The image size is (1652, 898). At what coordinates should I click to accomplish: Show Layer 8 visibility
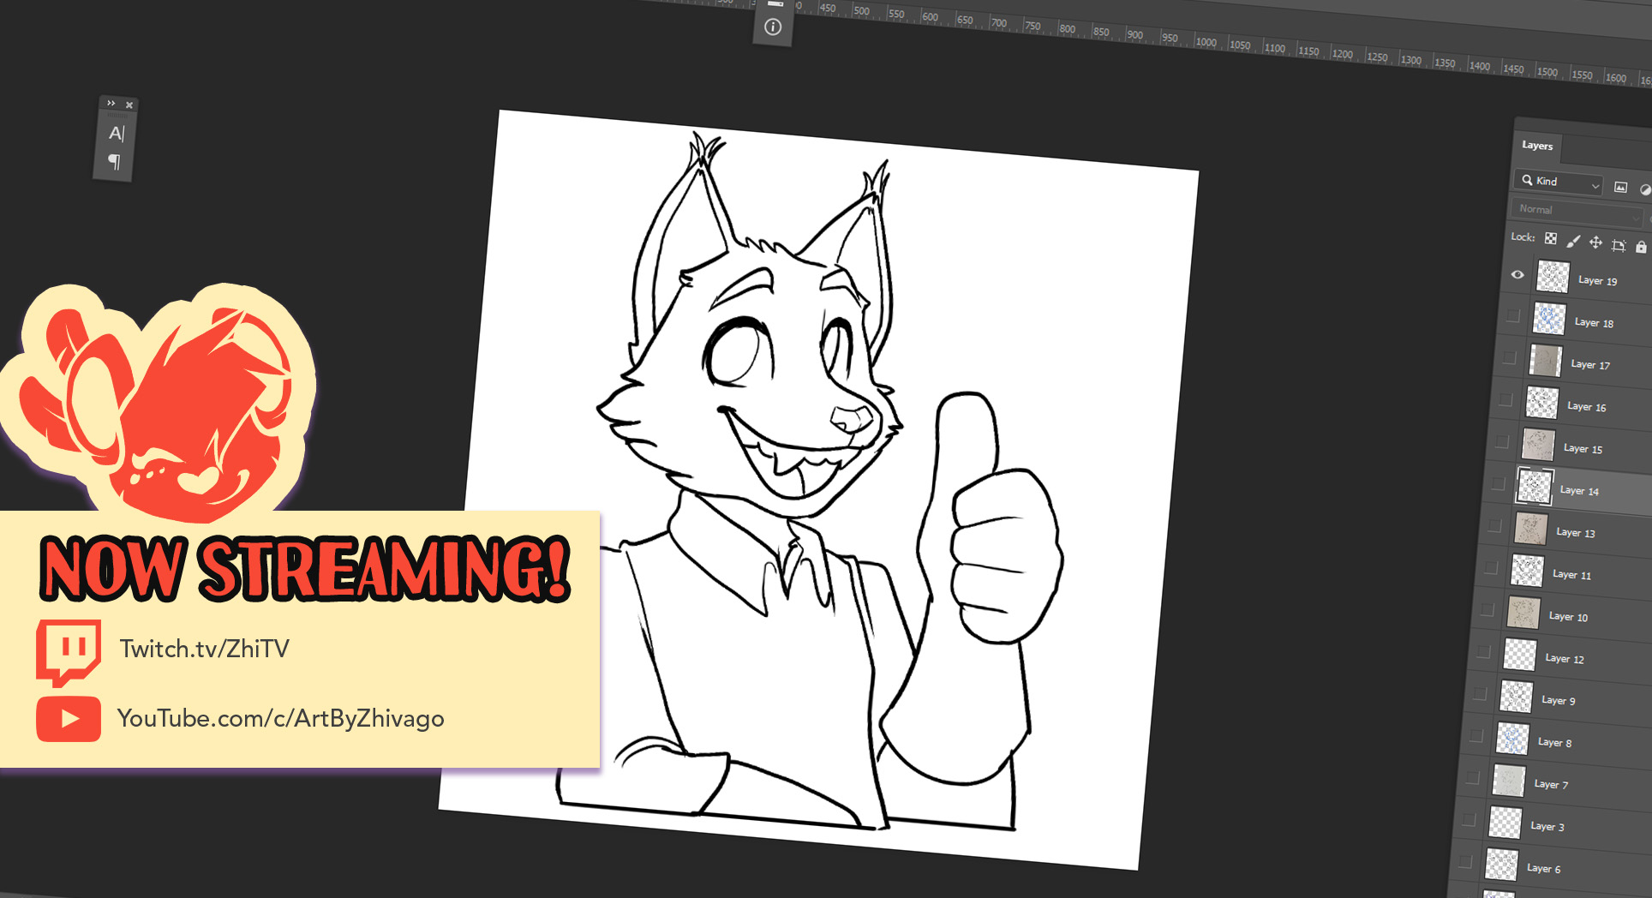click(1476, 736)
